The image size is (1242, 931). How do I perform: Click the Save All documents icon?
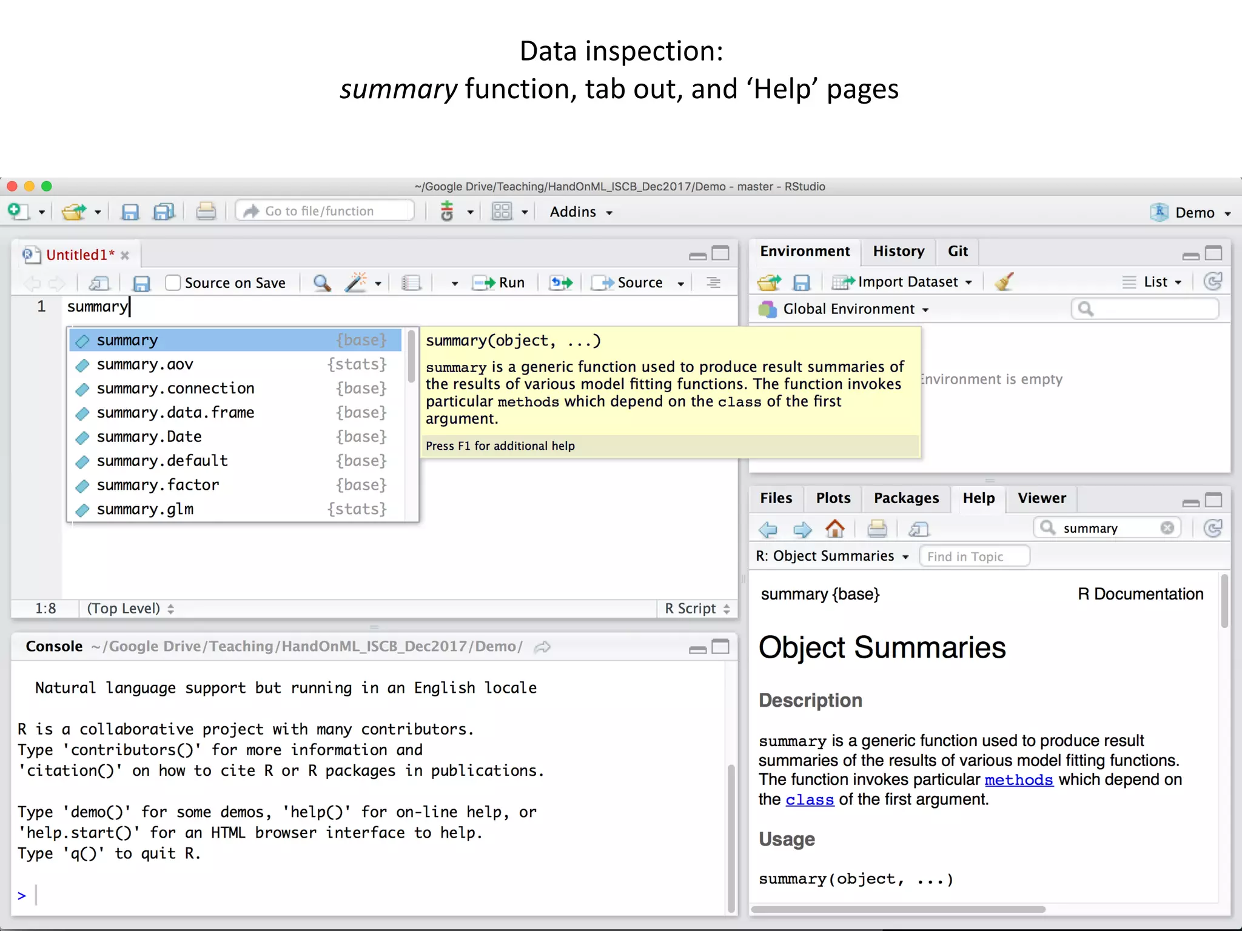164,212
